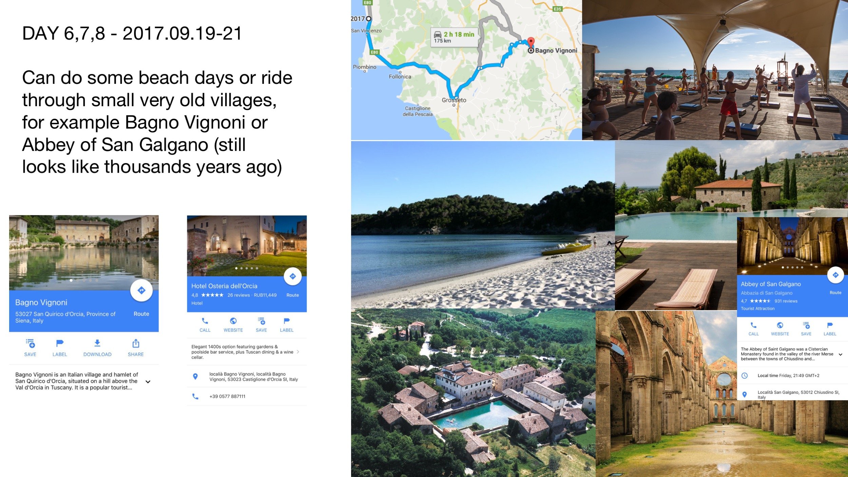Open the Elegant 1400s hotel description arrow

[x=298, y=352]
